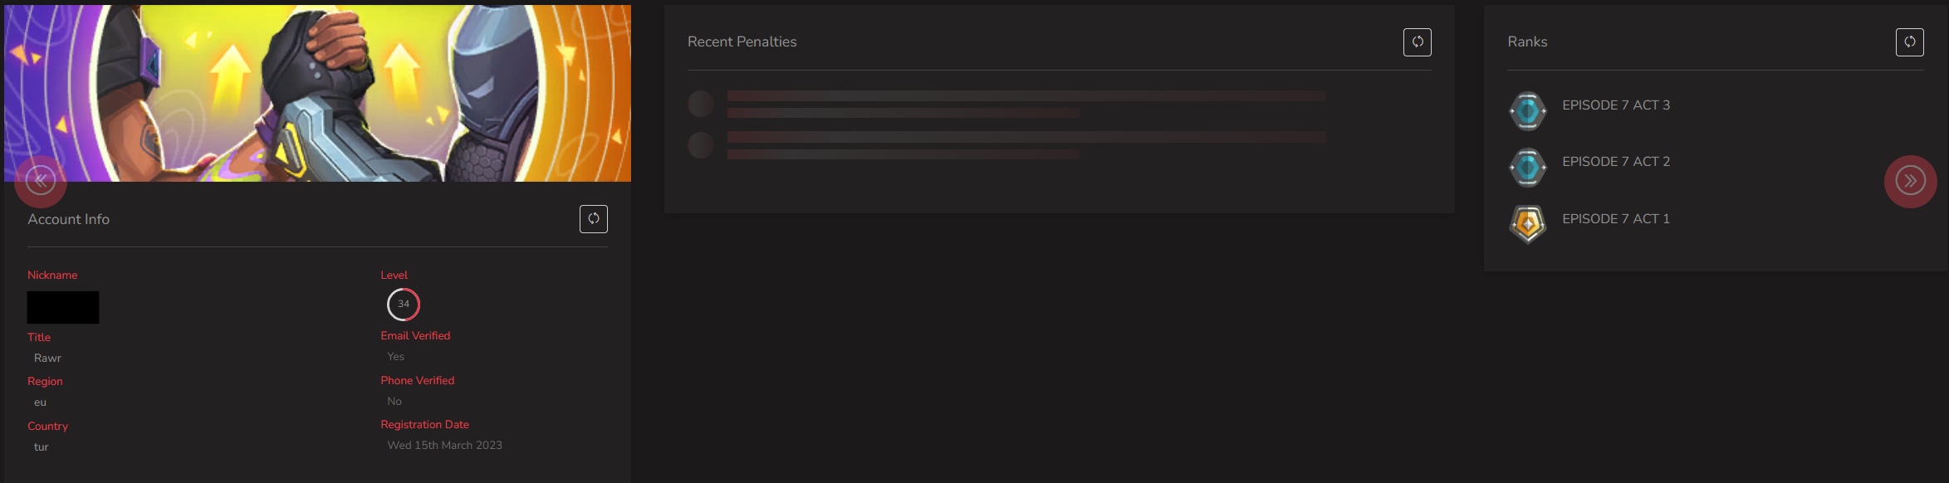Go to next panel with right double-chevron
The width and height of the screenshot is (1949, 483).
[x=1910, y=181]
